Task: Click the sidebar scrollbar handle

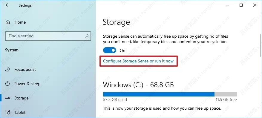Action: pyautogui.click(x=95, y=81)
